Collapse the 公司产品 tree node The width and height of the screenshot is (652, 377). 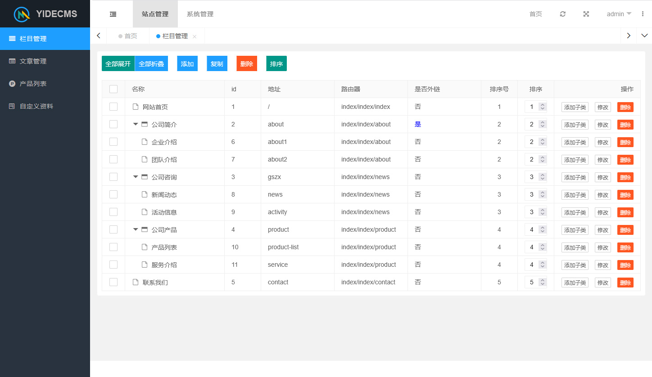136,229
